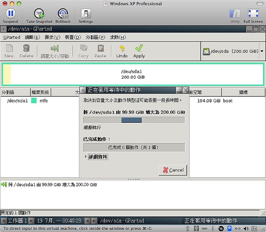The height and width of the screenshot is (232, 266).
Task: Click the /dev/sda disk device icon
Action: point(206,51)
